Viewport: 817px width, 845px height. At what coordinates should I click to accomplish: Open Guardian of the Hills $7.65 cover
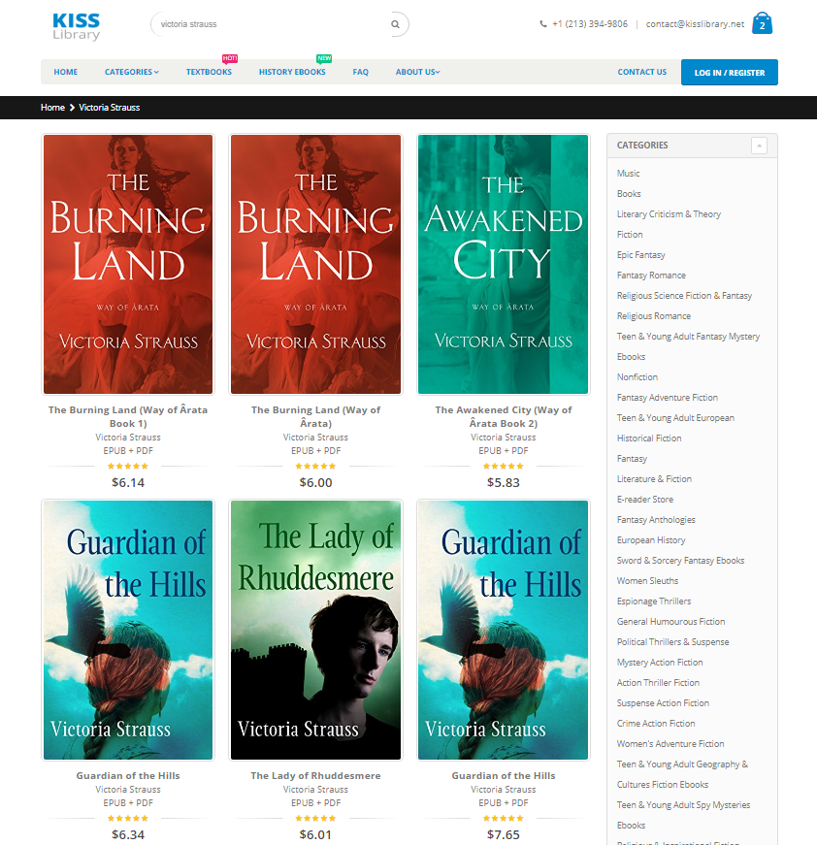(x=503, y=630)
